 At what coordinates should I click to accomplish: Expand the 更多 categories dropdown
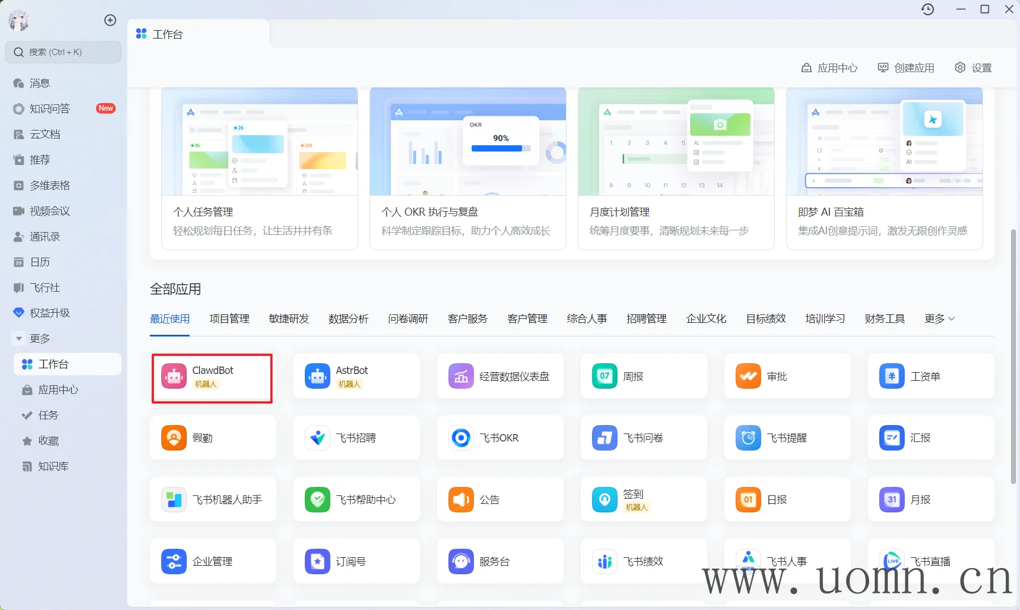[939, 319]
